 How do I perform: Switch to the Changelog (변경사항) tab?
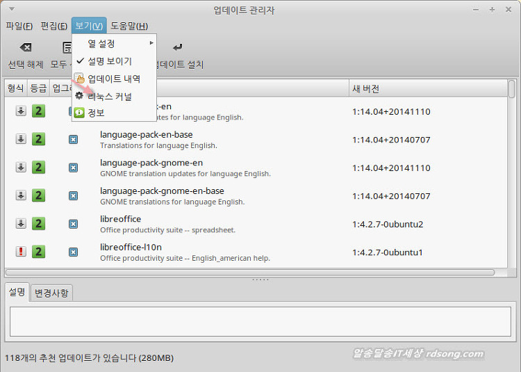52,293
